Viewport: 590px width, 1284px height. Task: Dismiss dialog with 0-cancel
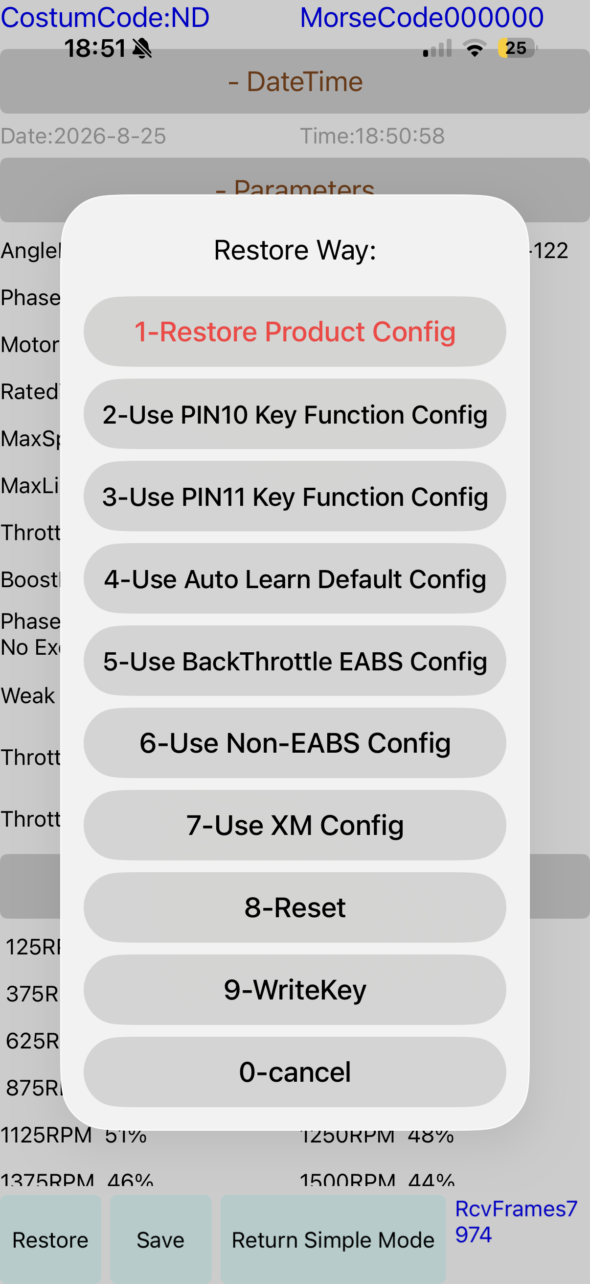[x=295, y=1071]
